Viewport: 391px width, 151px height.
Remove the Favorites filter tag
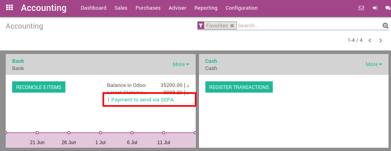tap(232, 26)
